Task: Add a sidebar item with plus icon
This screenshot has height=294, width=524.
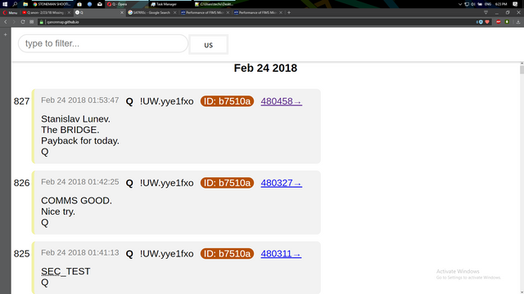Action: coord(6,34)
